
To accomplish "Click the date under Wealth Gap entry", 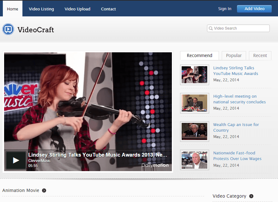I will [226, 137].
